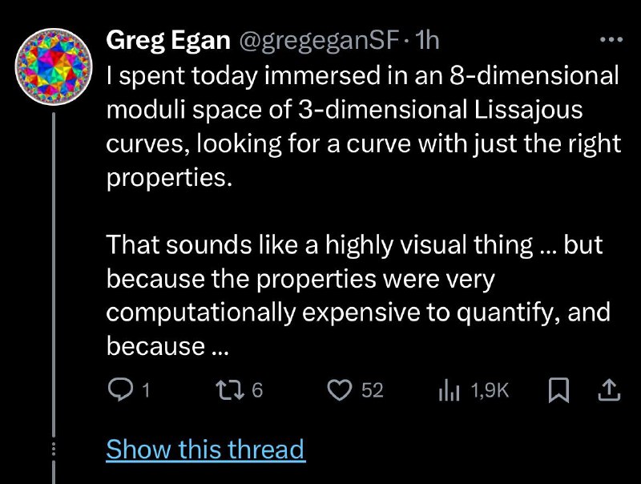Click the share upload arrow icon
This screenshot has height=484, width=641.
click(x=609, y=389)
